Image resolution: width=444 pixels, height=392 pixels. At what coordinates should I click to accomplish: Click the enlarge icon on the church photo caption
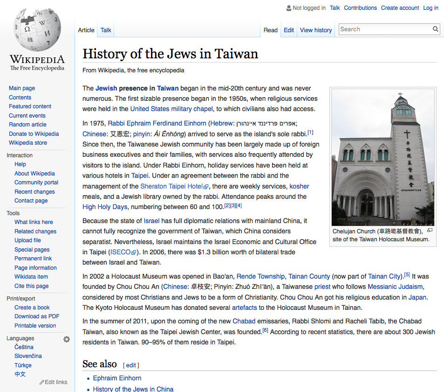tap(429, 230)
